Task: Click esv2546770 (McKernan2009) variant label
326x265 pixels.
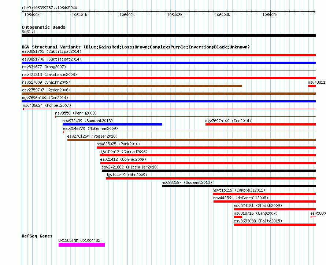Action: point(90,128)
